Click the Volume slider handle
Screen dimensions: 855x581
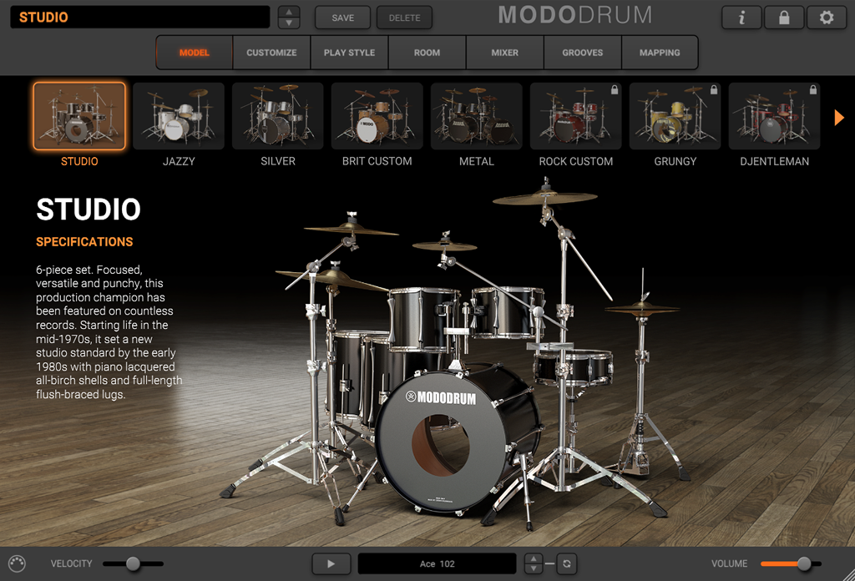[x=804, y=563]
